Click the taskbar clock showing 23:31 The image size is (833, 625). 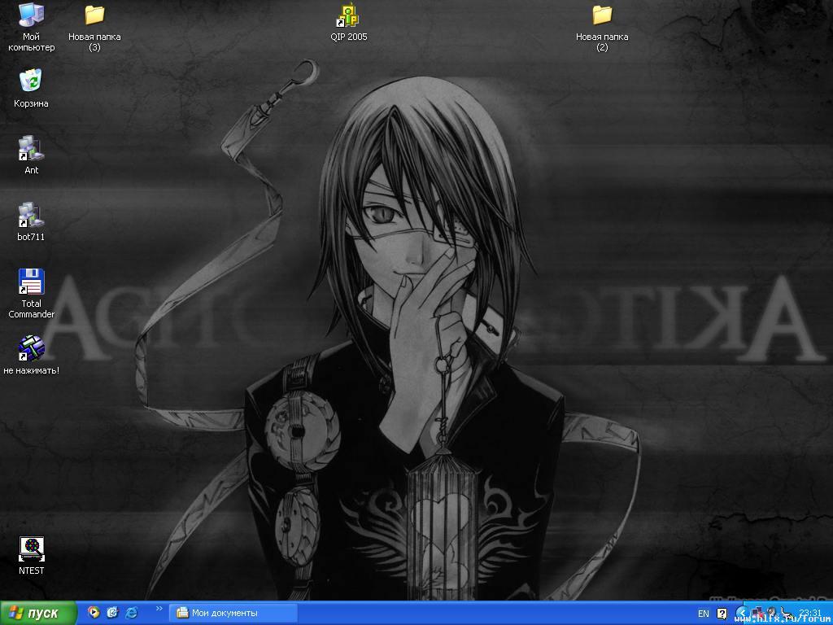[810, 613]
